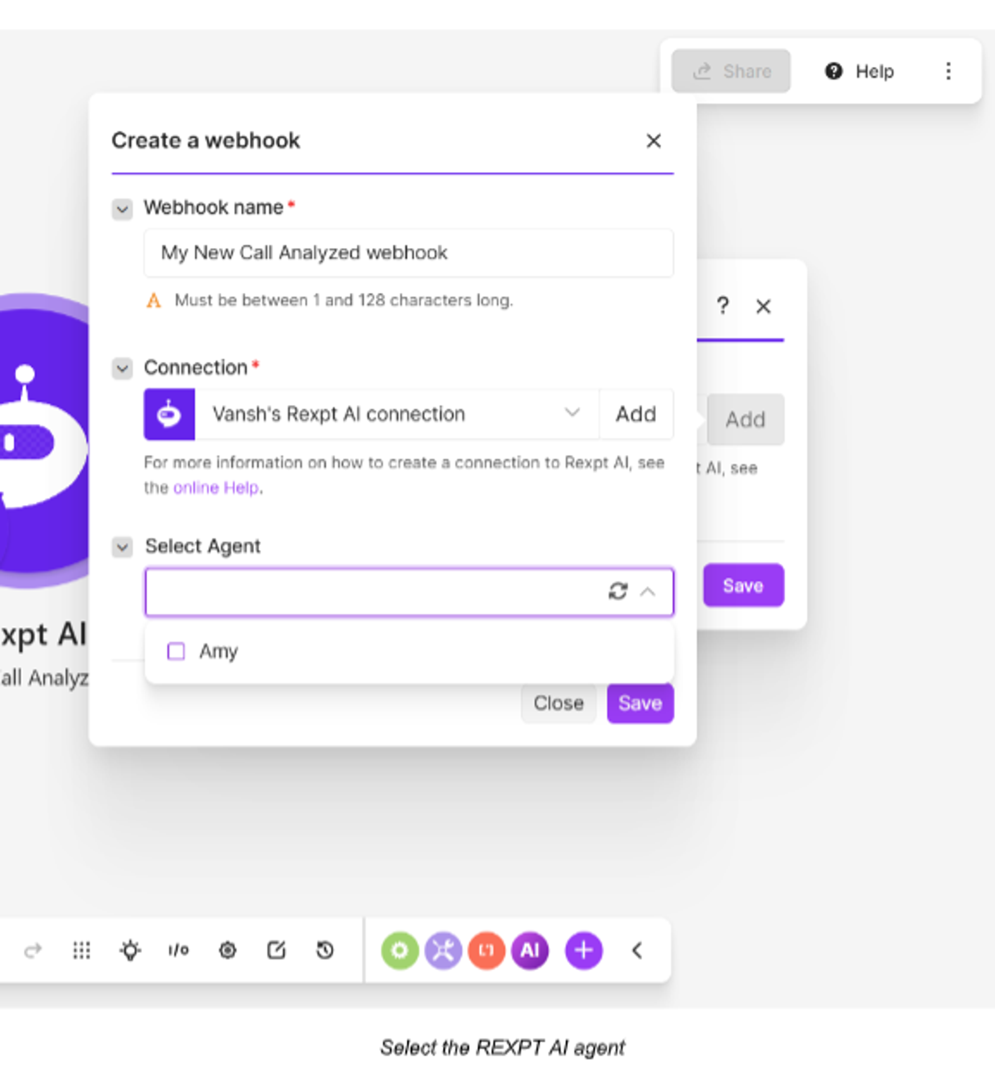Viewport: 995px width, 1066px height.
Task: Open Help in the top bar
Action: [859, 71]
